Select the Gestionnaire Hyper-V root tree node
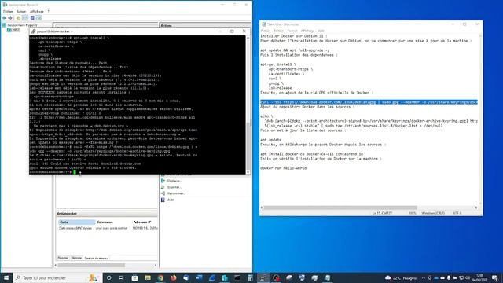This screenshot has height=283, width=503. [x=20, y=24]
